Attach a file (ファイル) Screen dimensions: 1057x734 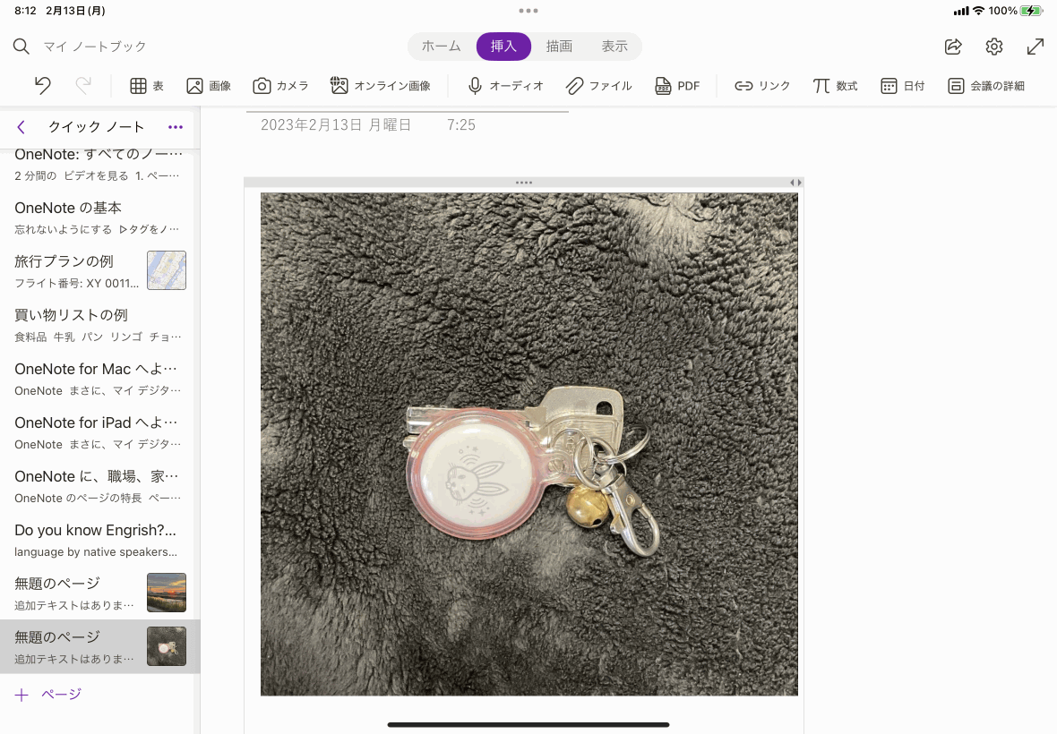[598, 86]
